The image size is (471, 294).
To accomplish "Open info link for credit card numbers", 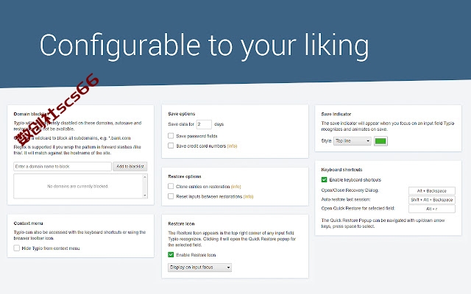I will tap(233, 146).
